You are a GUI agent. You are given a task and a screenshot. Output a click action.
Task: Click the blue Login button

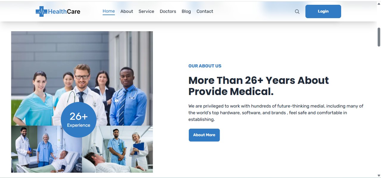(323, 11)
